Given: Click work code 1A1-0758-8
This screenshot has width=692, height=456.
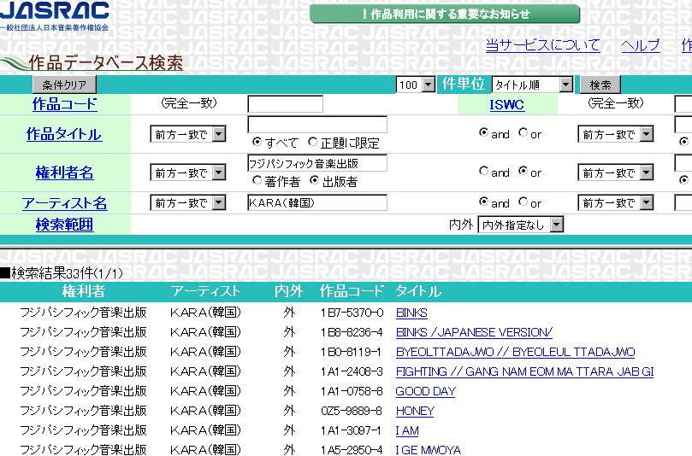Looking at the screenshot, I should pos(352,391).
